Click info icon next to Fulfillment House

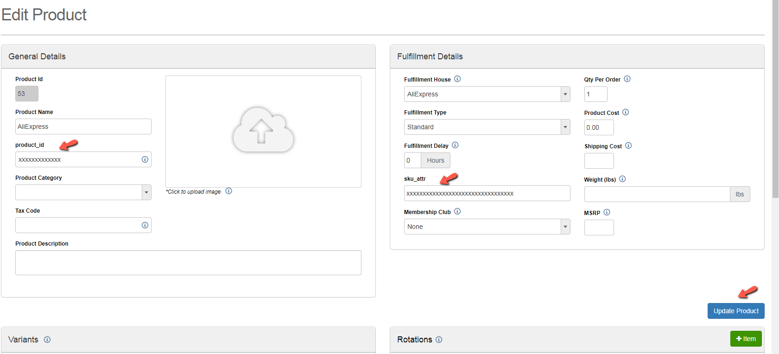(x=457, y=79)
